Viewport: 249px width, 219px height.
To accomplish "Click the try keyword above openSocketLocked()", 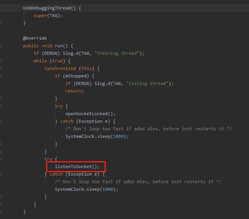I will [x=59, y=106].
